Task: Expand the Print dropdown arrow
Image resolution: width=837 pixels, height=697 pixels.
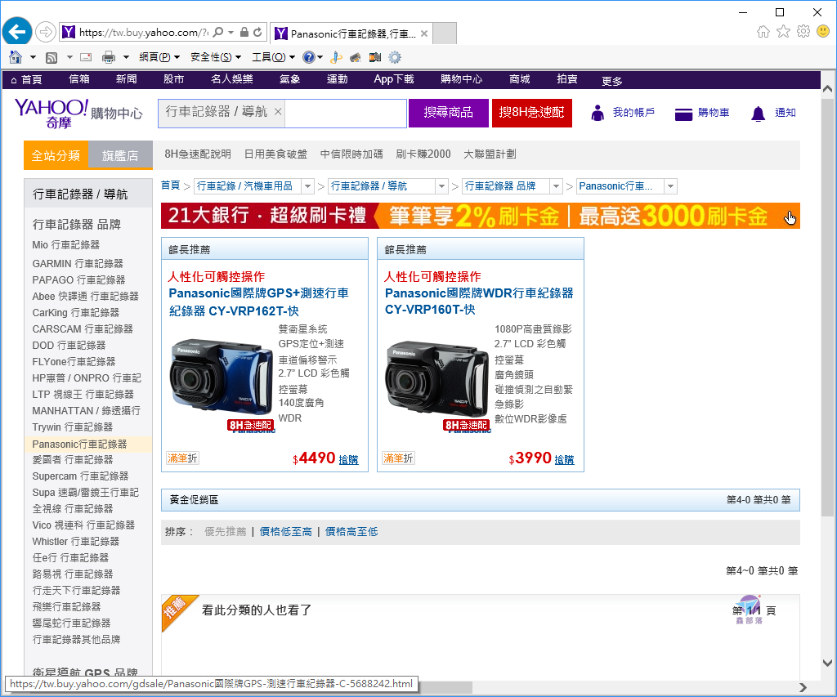Action: (x=126, y=57)
